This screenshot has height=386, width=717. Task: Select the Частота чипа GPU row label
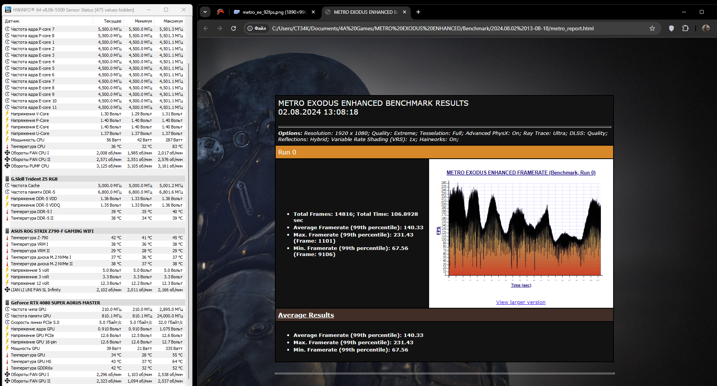click(x=28, y=309)
